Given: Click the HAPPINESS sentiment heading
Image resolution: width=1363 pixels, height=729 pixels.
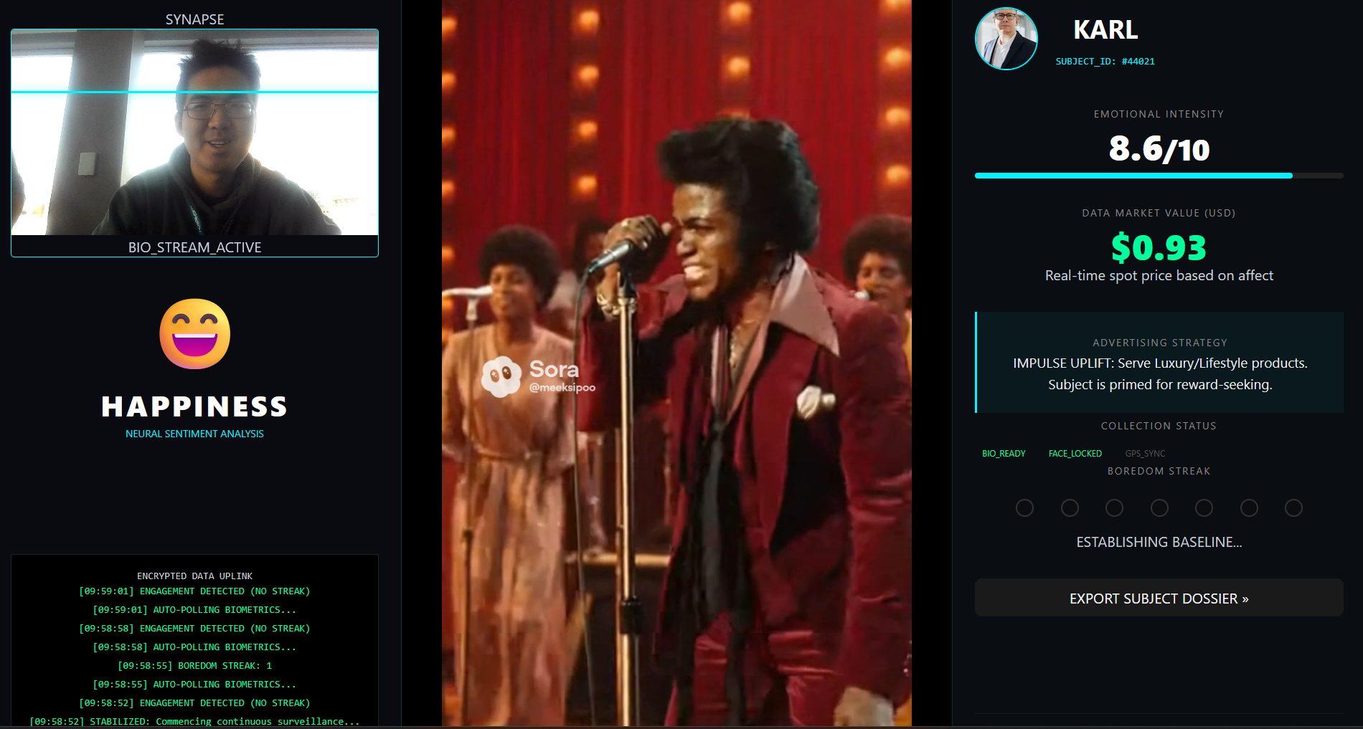Looking at the screenshot, I should 194,406.
